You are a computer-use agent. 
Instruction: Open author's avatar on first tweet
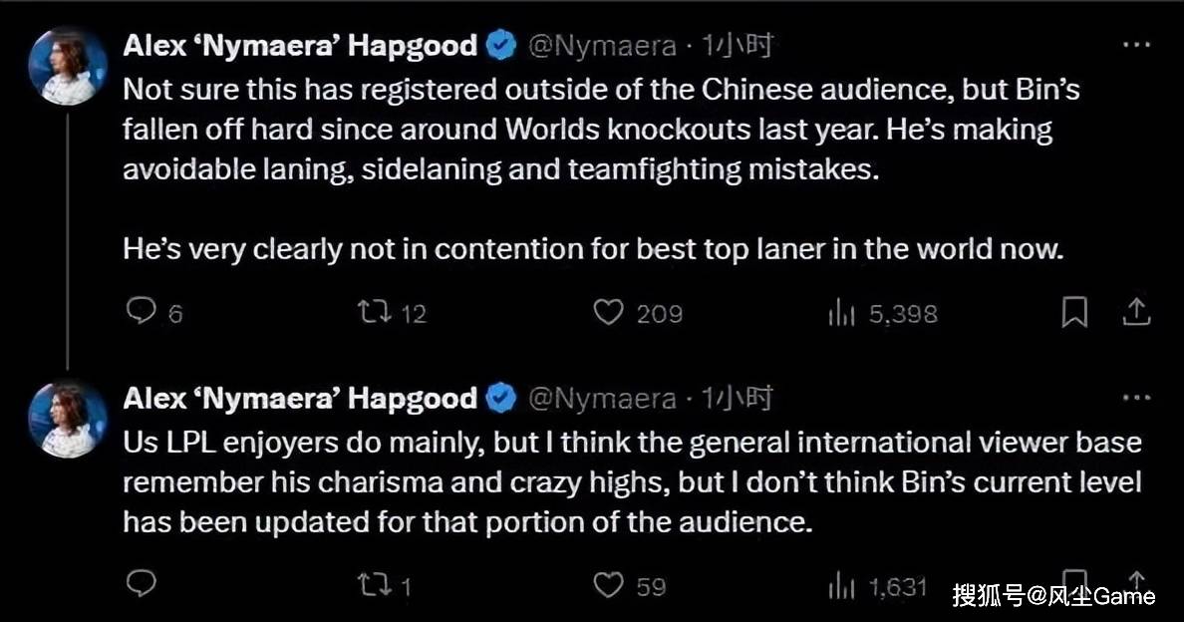(x=68, y=67)
